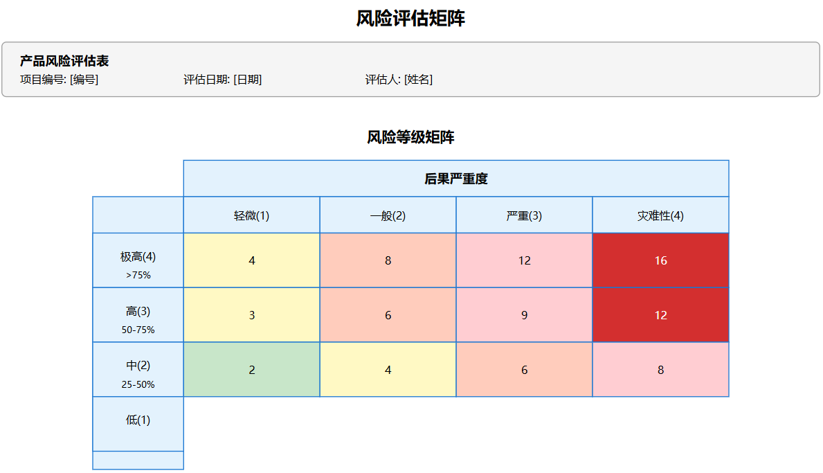Click the yellow cell with value 3
This screenshot has width=823, height=473.
[251, 314]
